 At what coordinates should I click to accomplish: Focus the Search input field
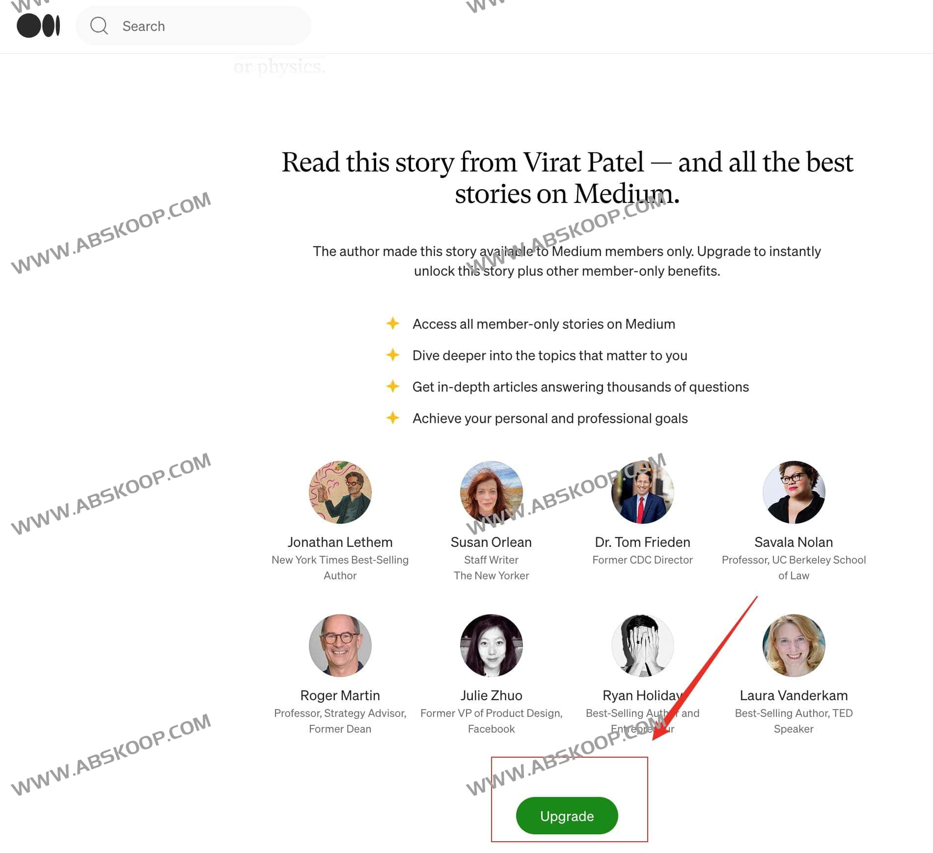(x=193, y=26)
